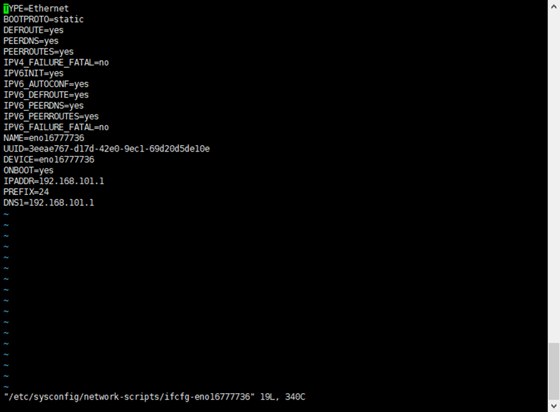Viewport: 560px width, 412px height.
Task: Place cursor on TYPE=Ethernet line
Action: [x=36, y=8]
